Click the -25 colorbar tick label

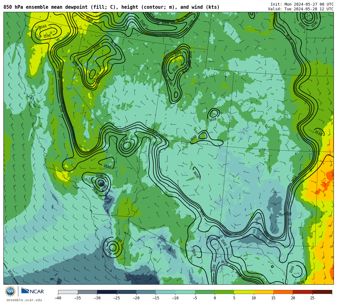point(116,298)
